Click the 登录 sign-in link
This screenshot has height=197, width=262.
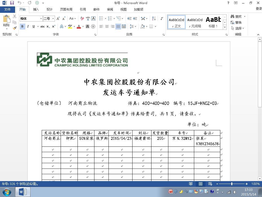pyautogui.click(x=259, y=8)
